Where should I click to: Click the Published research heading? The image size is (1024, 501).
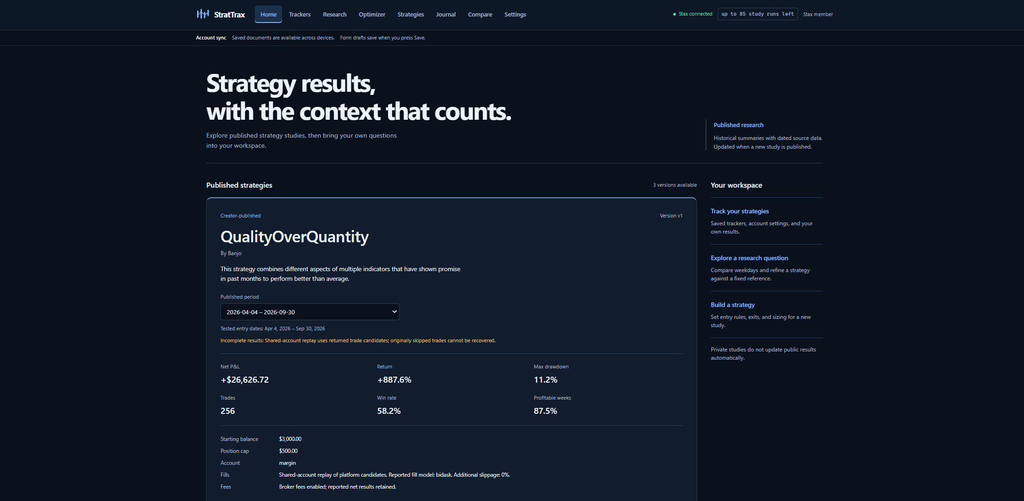738,125
